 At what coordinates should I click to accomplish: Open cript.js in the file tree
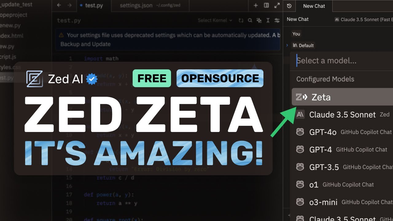(x=8, y=57)
